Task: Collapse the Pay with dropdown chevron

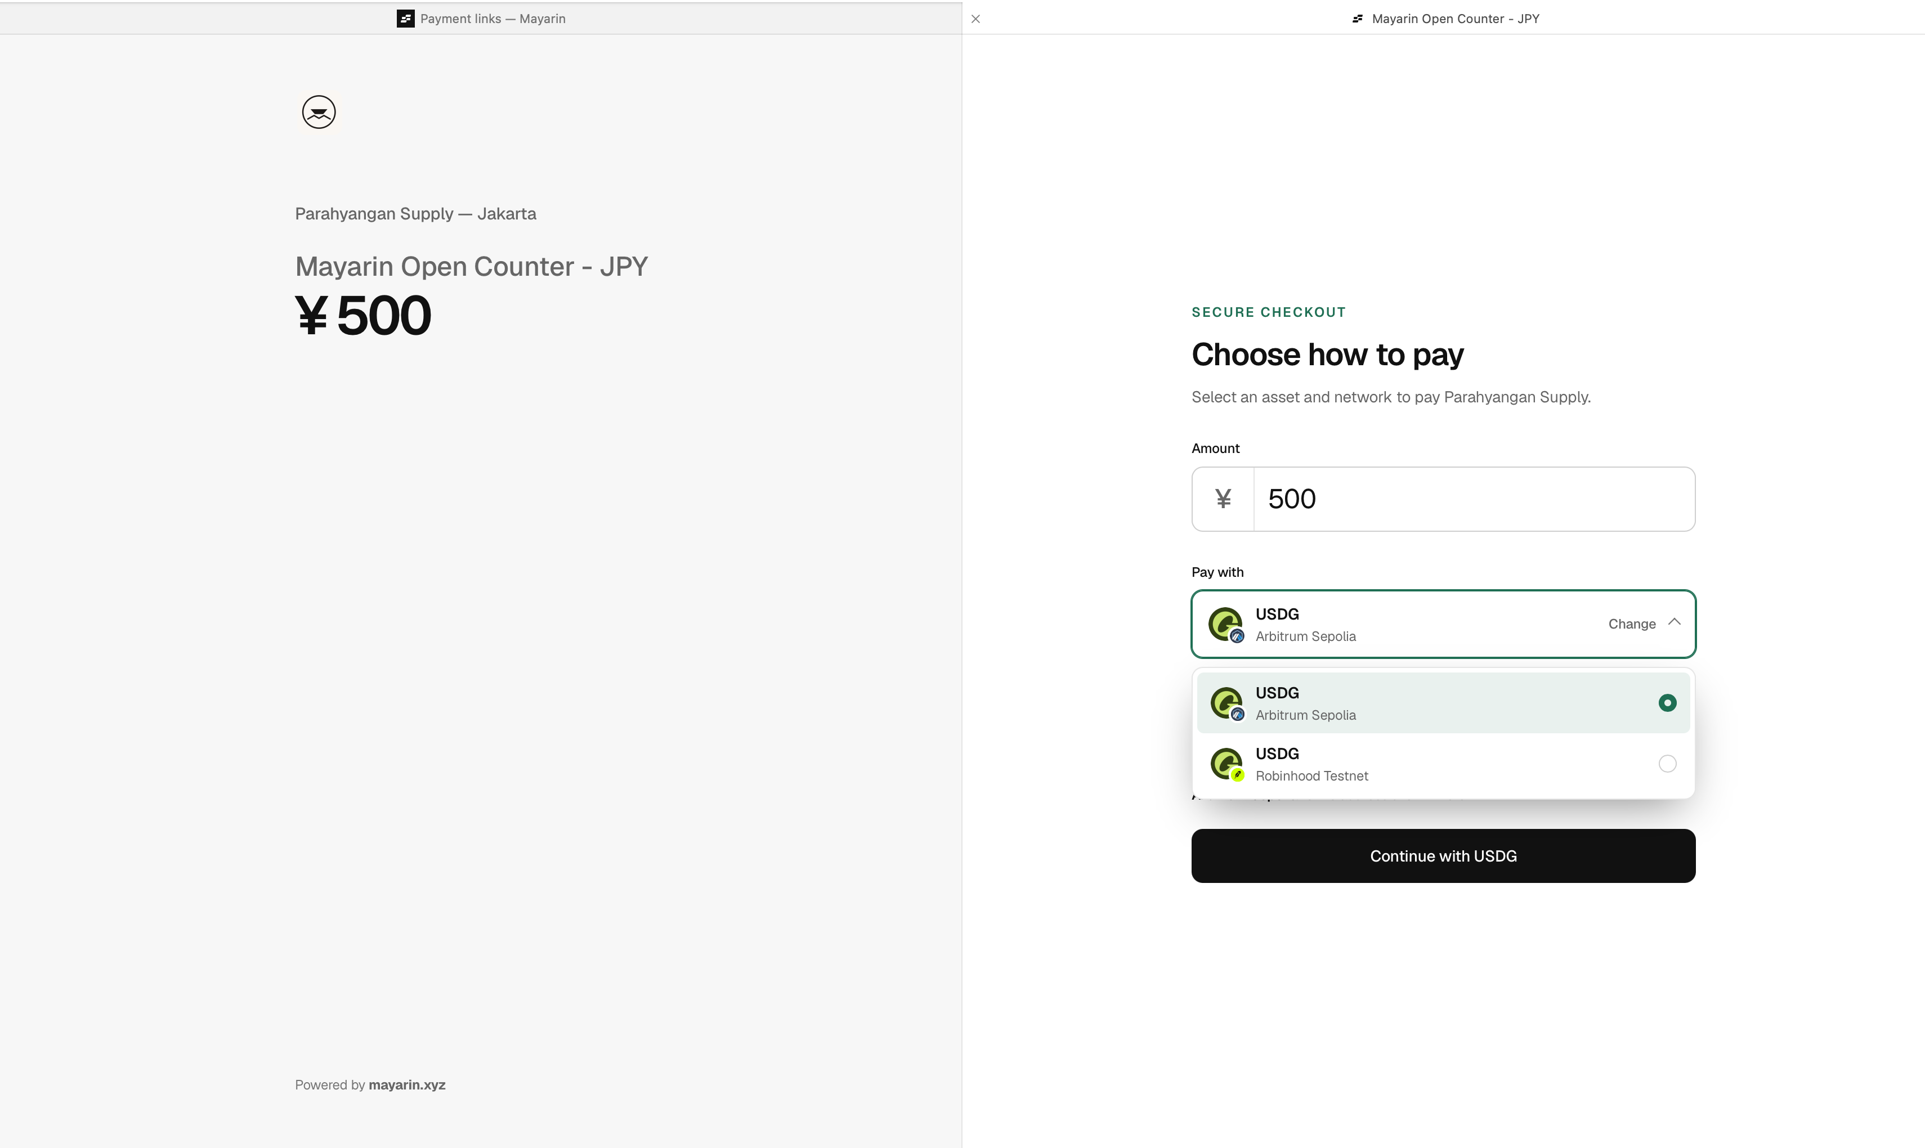Action: pyautogui.click(x=1675, y=622)
